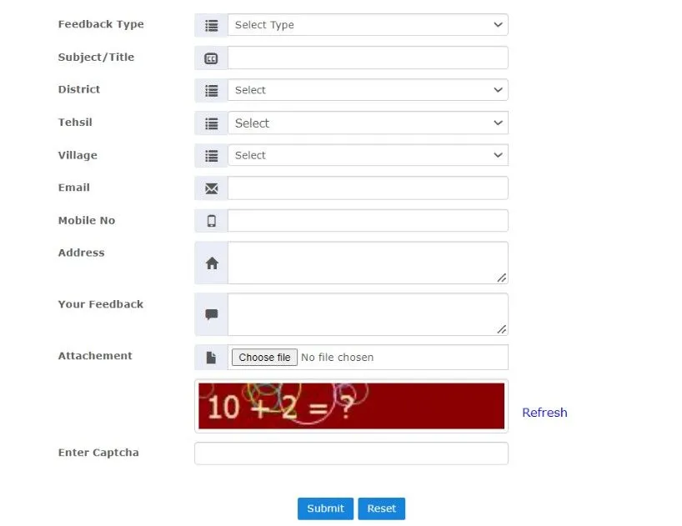682x526 pixels.
Task: Click the captcha image
Action: [351, 406]
